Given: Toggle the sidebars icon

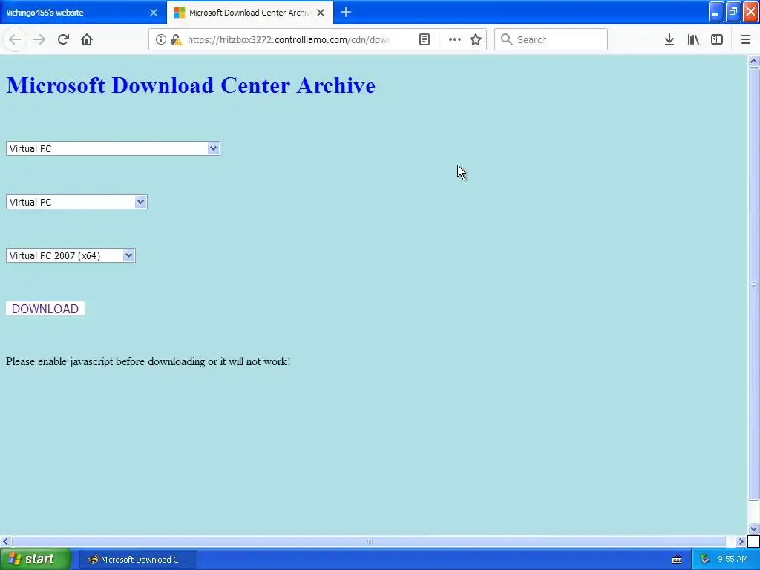Looking at the screenshot, I should (x=717, y=39).
